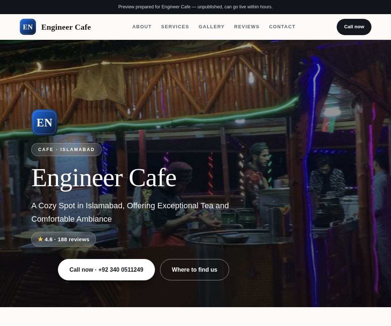Click the EN logo icon in the header
This screenshot has width=391, height=326.
[28, 27]
